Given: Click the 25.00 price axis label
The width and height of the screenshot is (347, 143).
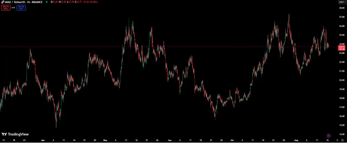Looking at the screenshot, I should (342, 35).
